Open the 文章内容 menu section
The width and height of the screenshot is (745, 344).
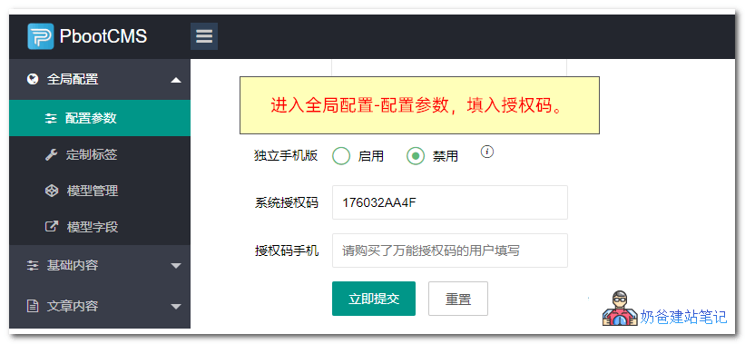pyautogui.click(x=100, y=306)
